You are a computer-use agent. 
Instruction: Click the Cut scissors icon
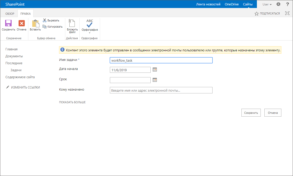pyautogui.click(x=45, y=20)
